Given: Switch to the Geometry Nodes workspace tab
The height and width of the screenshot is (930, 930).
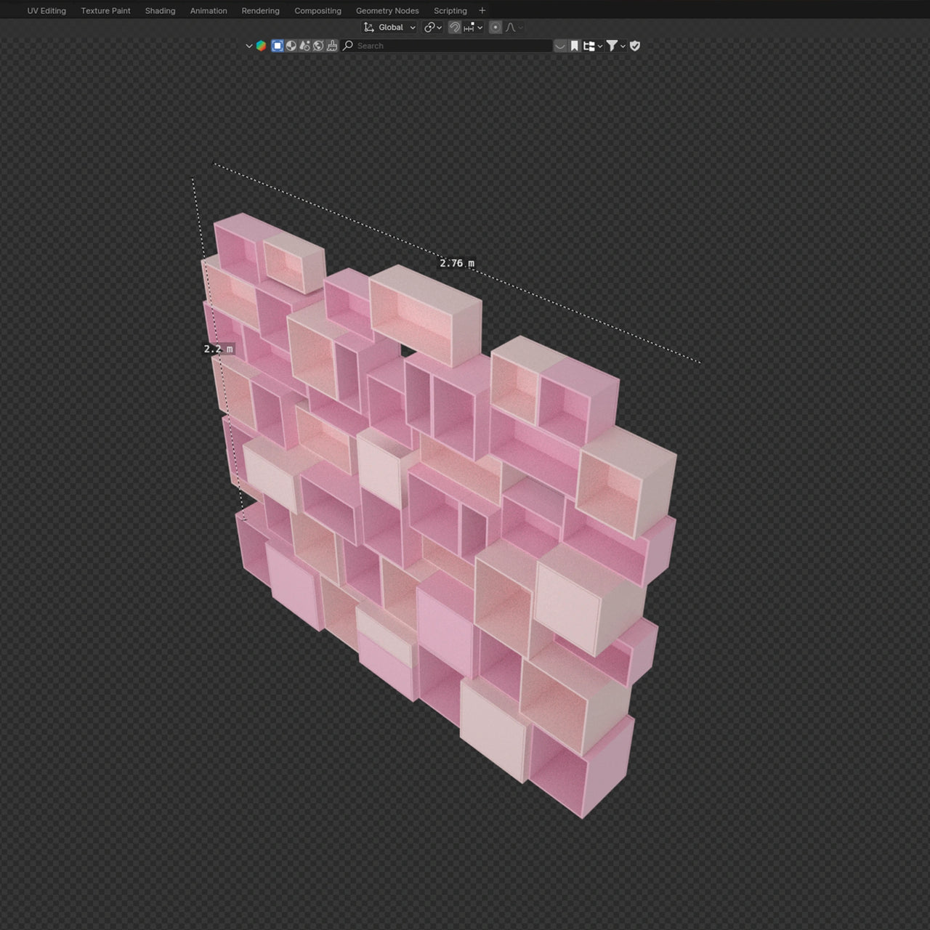Looking at the screenshot, I should (387, 11).
